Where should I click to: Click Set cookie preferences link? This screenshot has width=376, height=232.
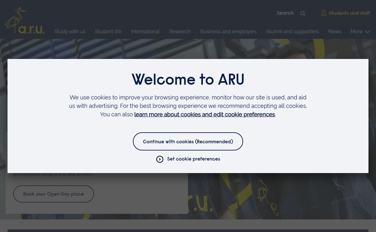click(194, 159)
